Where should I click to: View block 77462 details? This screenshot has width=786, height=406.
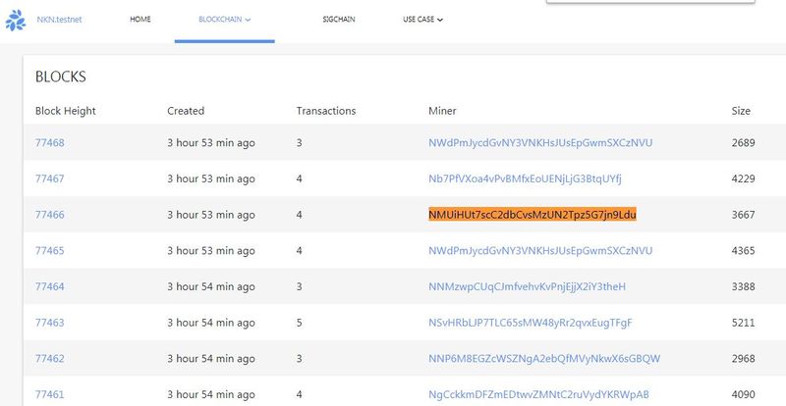pos(50,359)
